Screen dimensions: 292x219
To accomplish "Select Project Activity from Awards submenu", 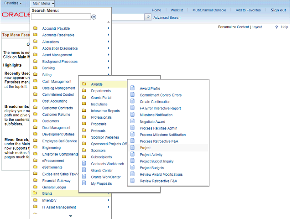I will click(151, 155).
